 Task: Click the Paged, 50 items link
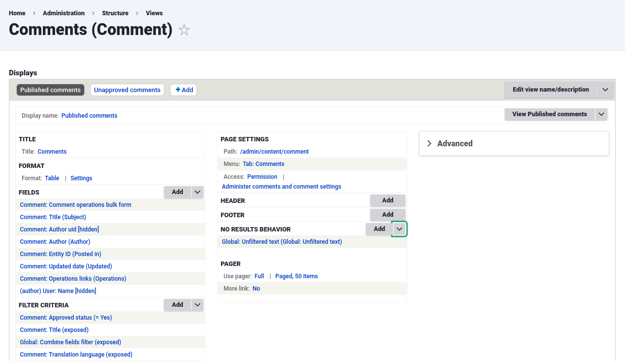pyautogui.click(x=296, y=276)
